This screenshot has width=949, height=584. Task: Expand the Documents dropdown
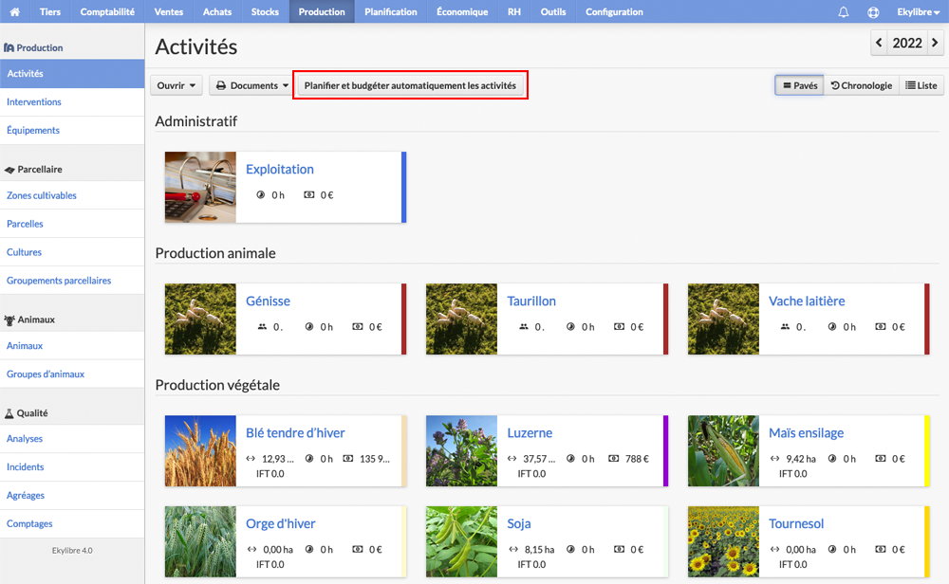(x=251, y=85)
